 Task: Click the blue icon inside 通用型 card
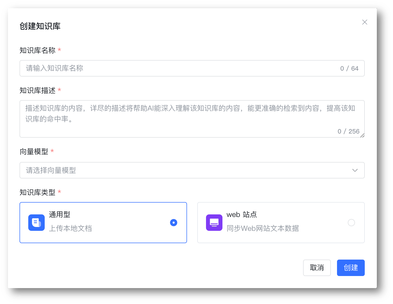click(x=36, y=223)
